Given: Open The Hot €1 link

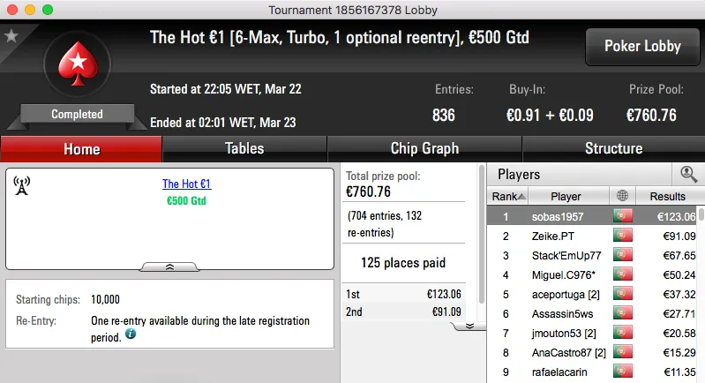Looking at the screenshot, I should tap(186, 184).
